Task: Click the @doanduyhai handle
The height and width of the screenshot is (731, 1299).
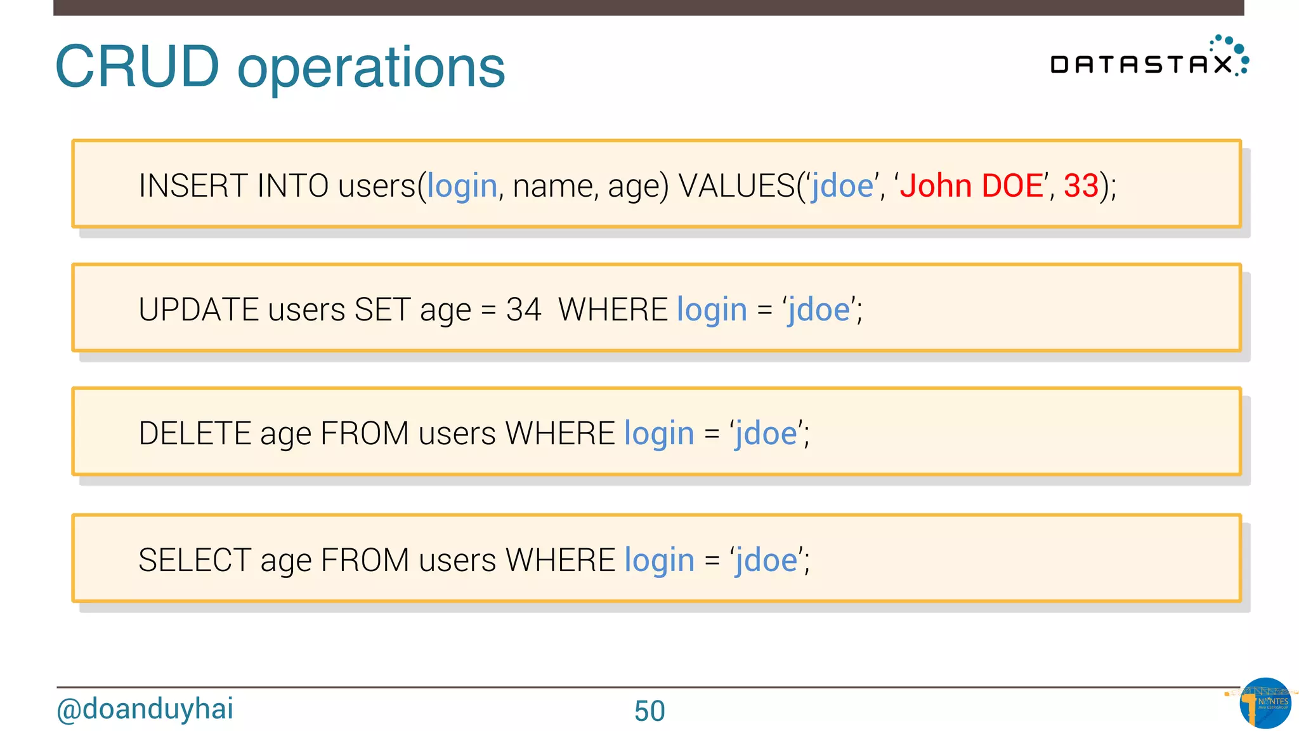Action: click(x=145, y=709)
